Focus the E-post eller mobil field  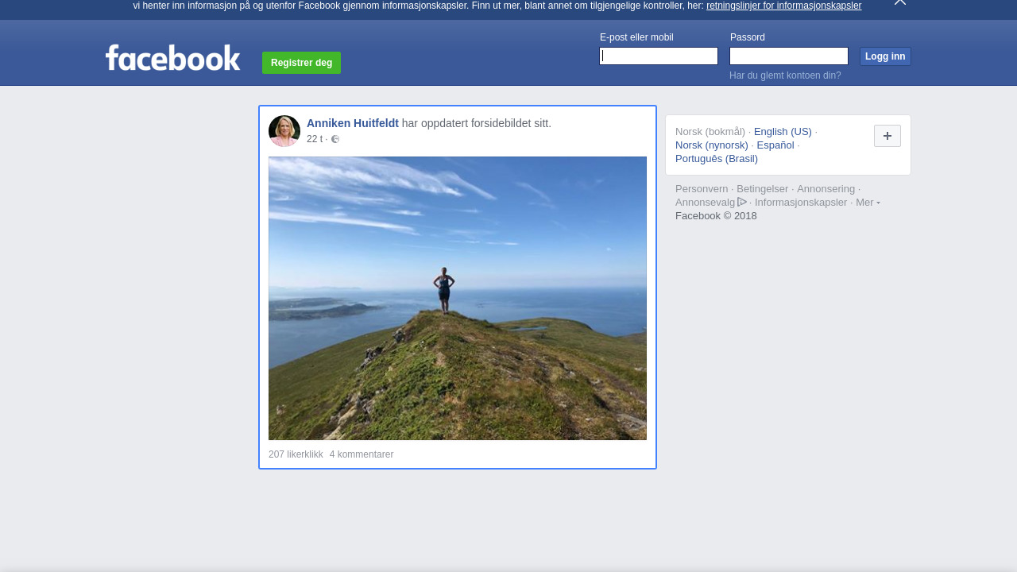pos(659,56)
